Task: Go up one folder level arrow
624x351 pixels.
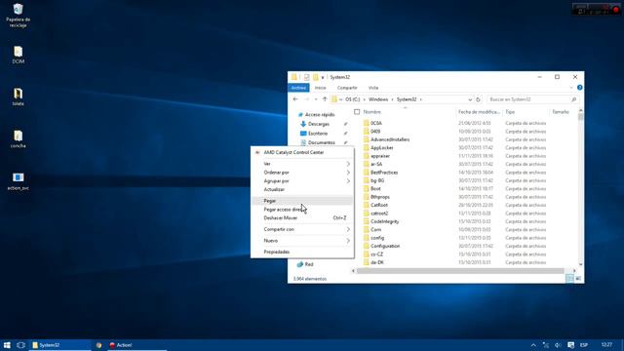Action: click(325, 99)
